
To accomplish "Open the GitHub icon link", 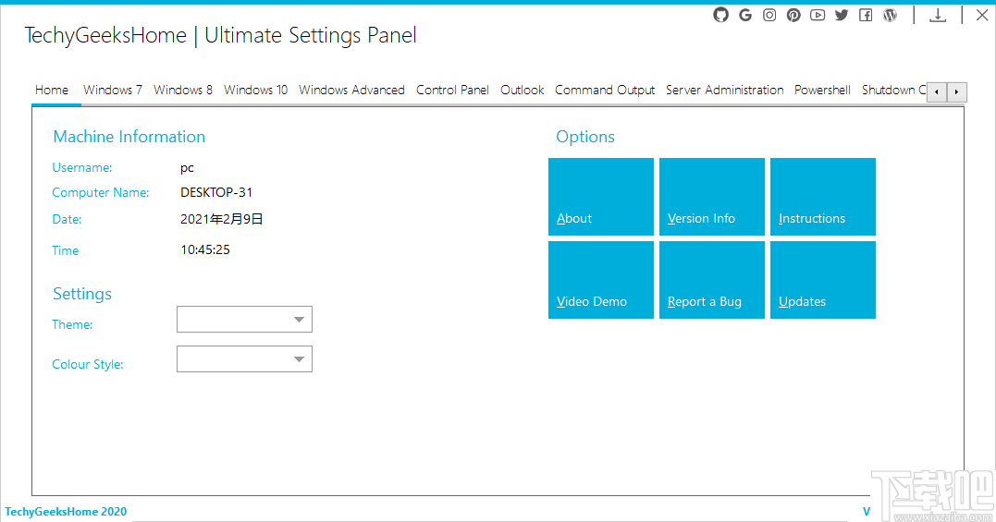I will pos(720,15).
